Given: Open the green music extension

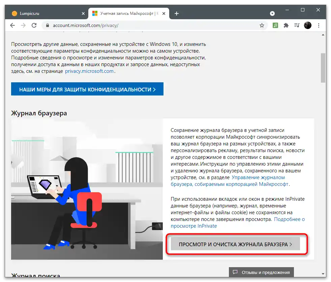Looking at the screenshot, I should pos(275,25).
